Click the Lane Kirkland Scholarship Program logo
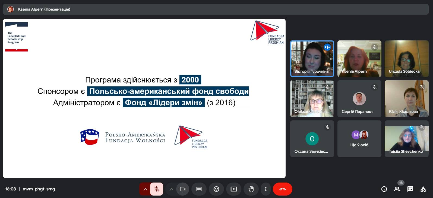The image size is (433, 198). pyautogui.click(x=17, y=37)
